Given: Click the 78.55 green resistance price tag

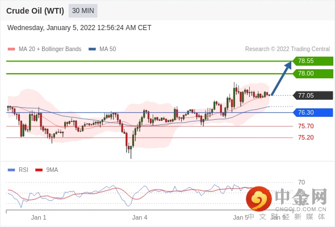Looking at the screenshot, I should (x=313, y=61).
